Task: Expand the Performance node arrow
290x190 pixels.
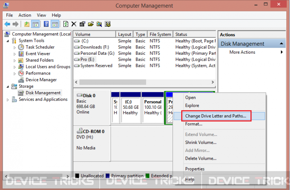Action: point(15,74)
